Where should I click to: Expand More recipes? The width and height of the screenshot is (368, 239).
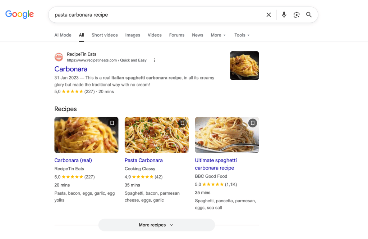point(157,225)
